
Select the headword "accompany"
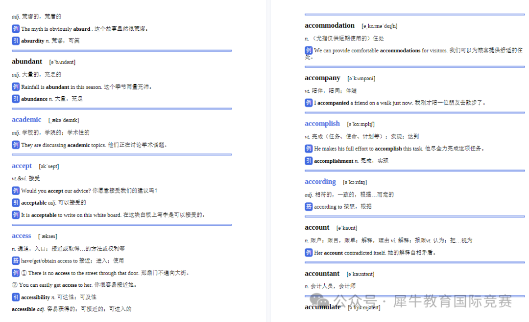(x=322, y=78)
